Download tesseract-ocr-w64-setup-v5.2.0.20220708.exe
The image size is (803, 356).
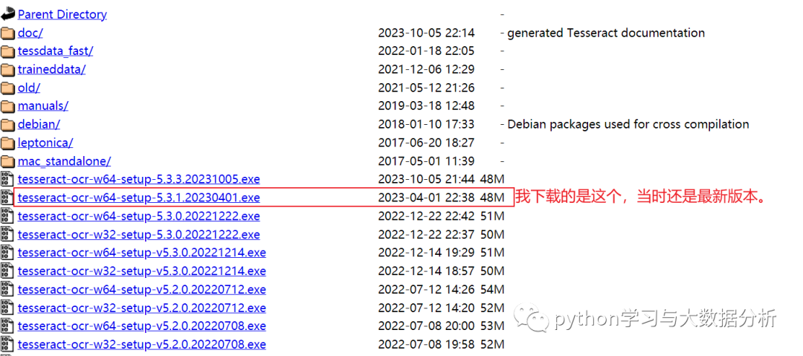pos(142,326)
